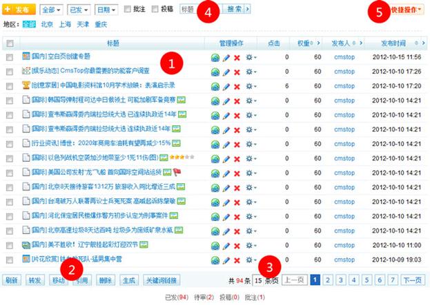Check the 投稿 filter checkbox
This screenshot has width=430, height=305.
click(x=155, y=9)
